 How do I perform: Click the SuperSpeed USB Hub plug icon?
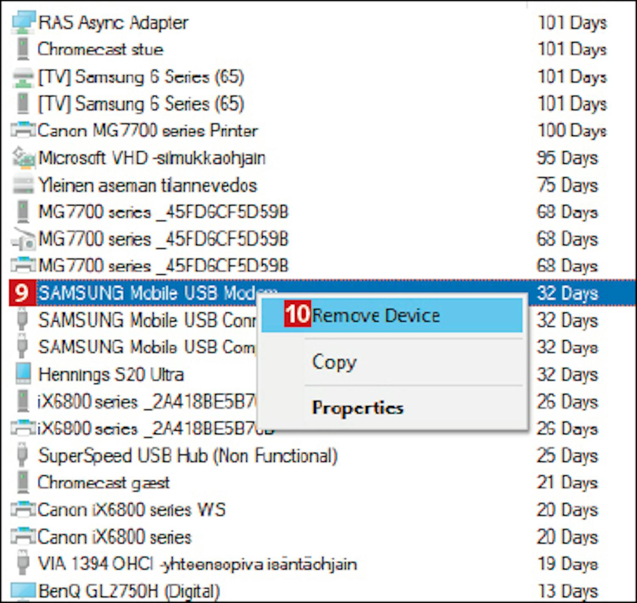pyautogui.click(x=23, y=455)
